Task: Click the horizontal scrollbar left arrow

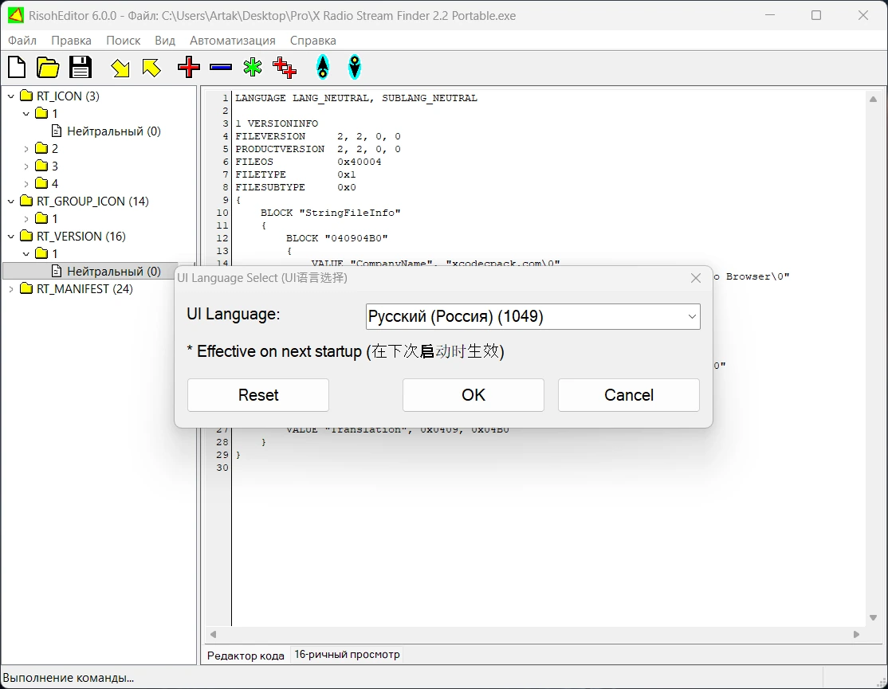Action: 213,634
